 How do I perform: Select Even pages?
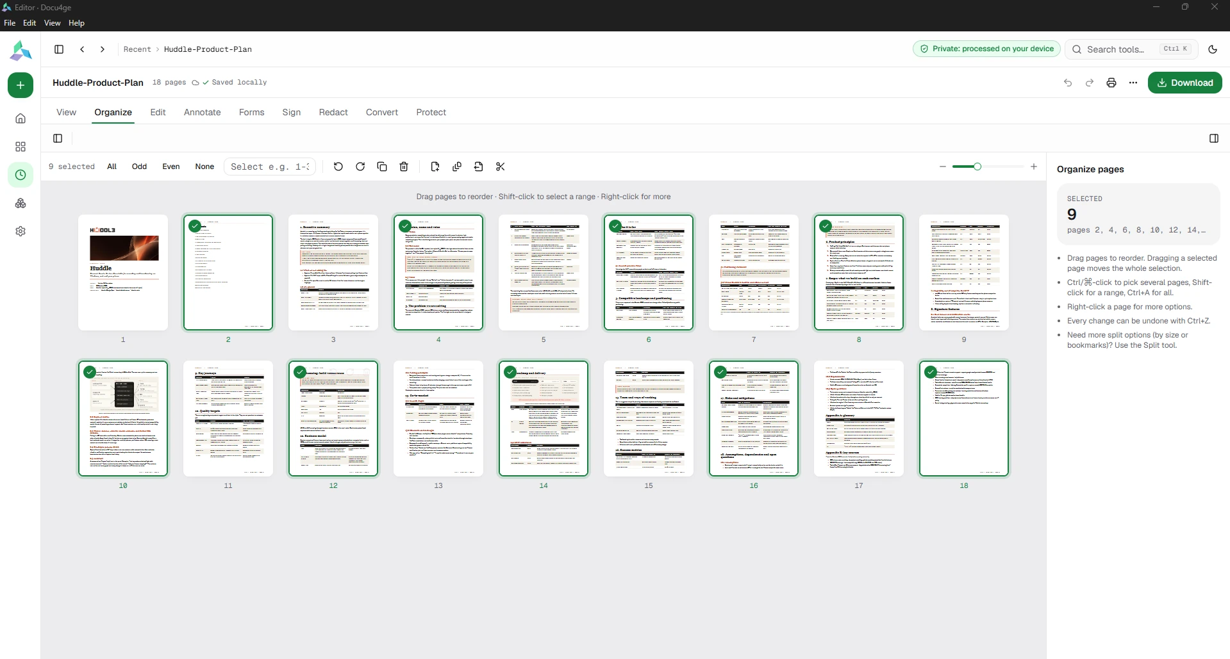click(x=171, y=167)
